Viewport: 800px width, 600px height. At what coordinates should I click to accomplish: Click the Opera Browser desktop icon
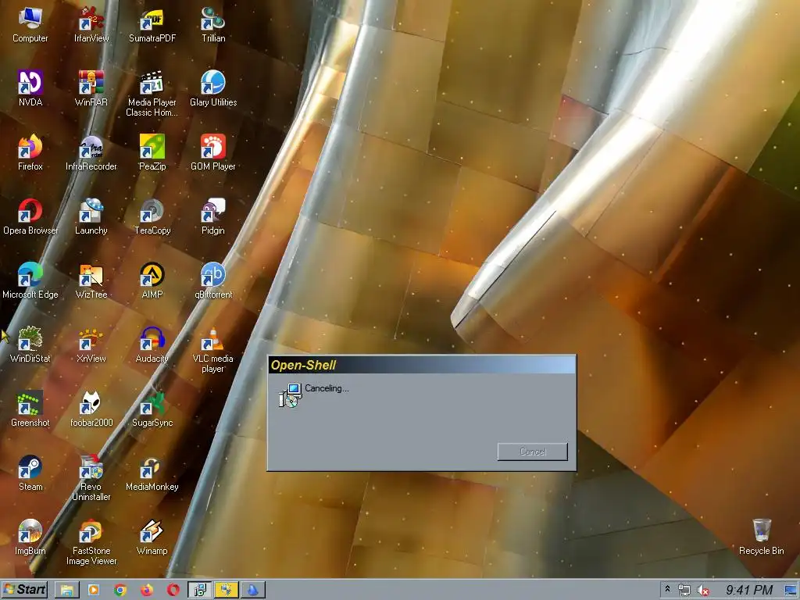pyautogui.click(x=30, y=217)
